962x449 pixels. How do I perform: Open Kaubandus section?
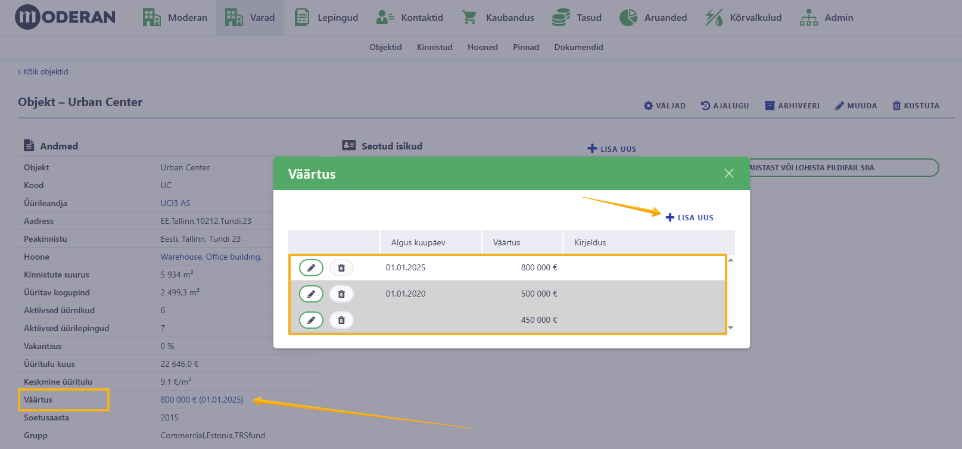498,18
